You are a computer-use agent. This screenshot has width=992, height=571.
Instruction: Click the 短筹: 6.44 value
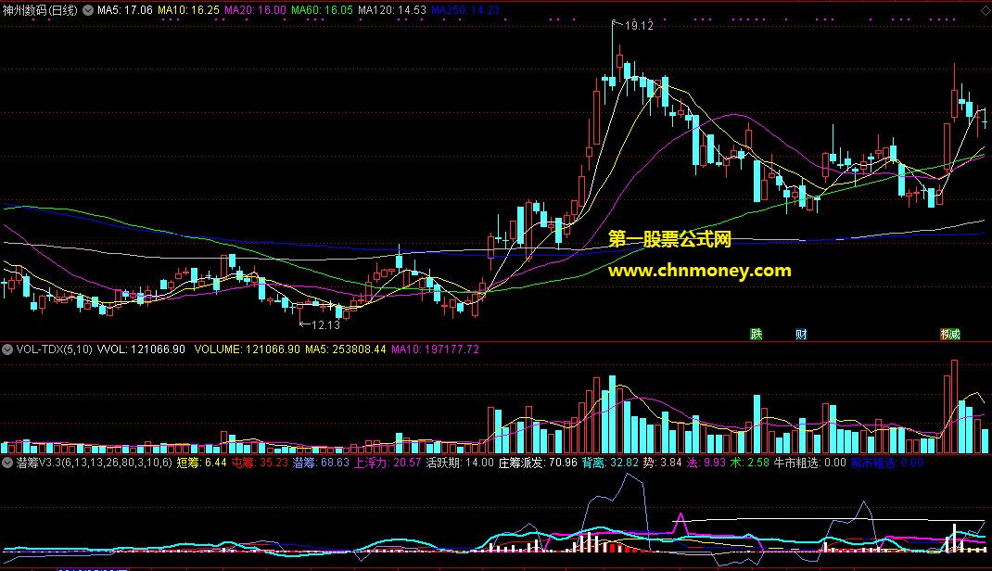coord(202,463)
